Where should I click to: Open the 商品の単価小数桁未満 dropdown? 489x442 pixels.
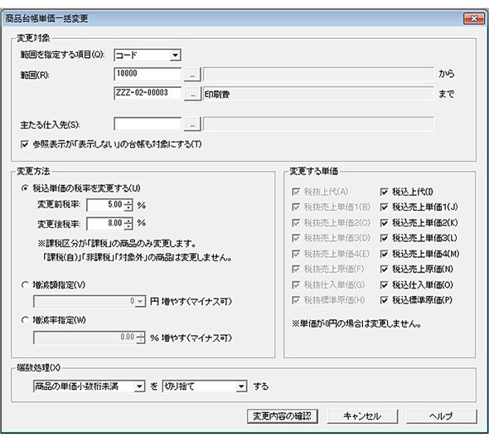point(89,386)
